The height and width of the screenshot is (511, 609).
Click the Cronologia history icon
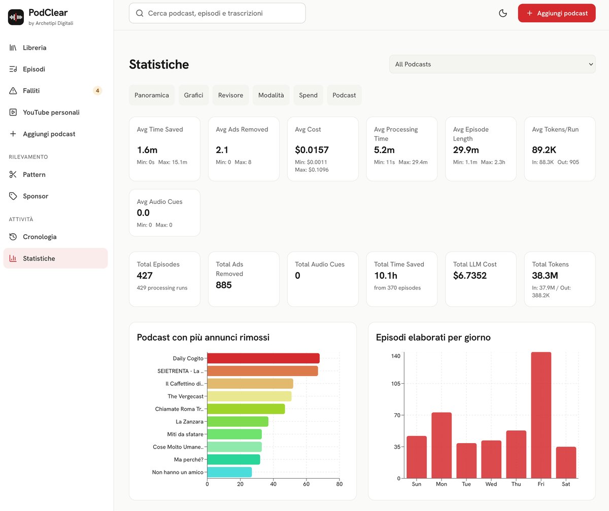point(13,237)
